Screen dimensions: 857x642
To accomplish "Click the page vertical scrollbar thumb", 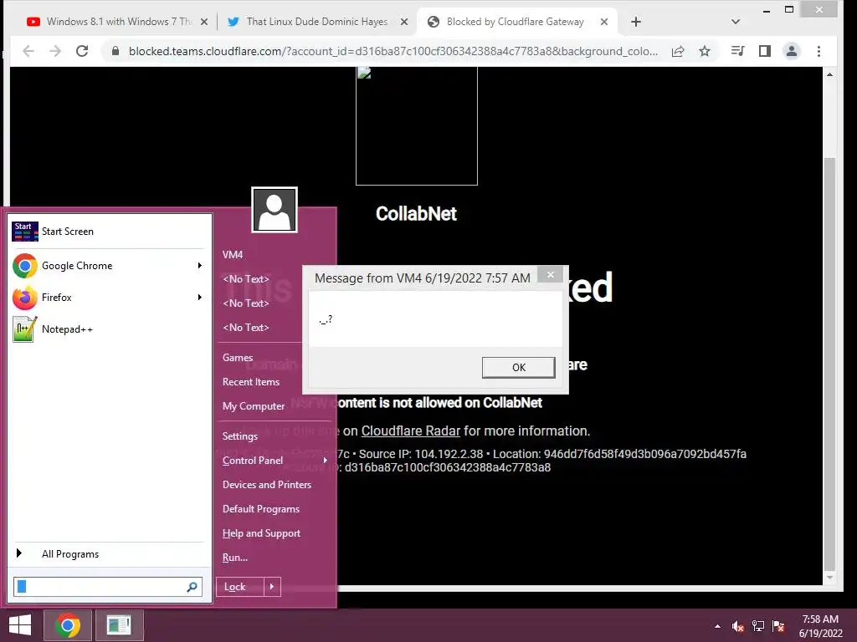I will [829, 363].
